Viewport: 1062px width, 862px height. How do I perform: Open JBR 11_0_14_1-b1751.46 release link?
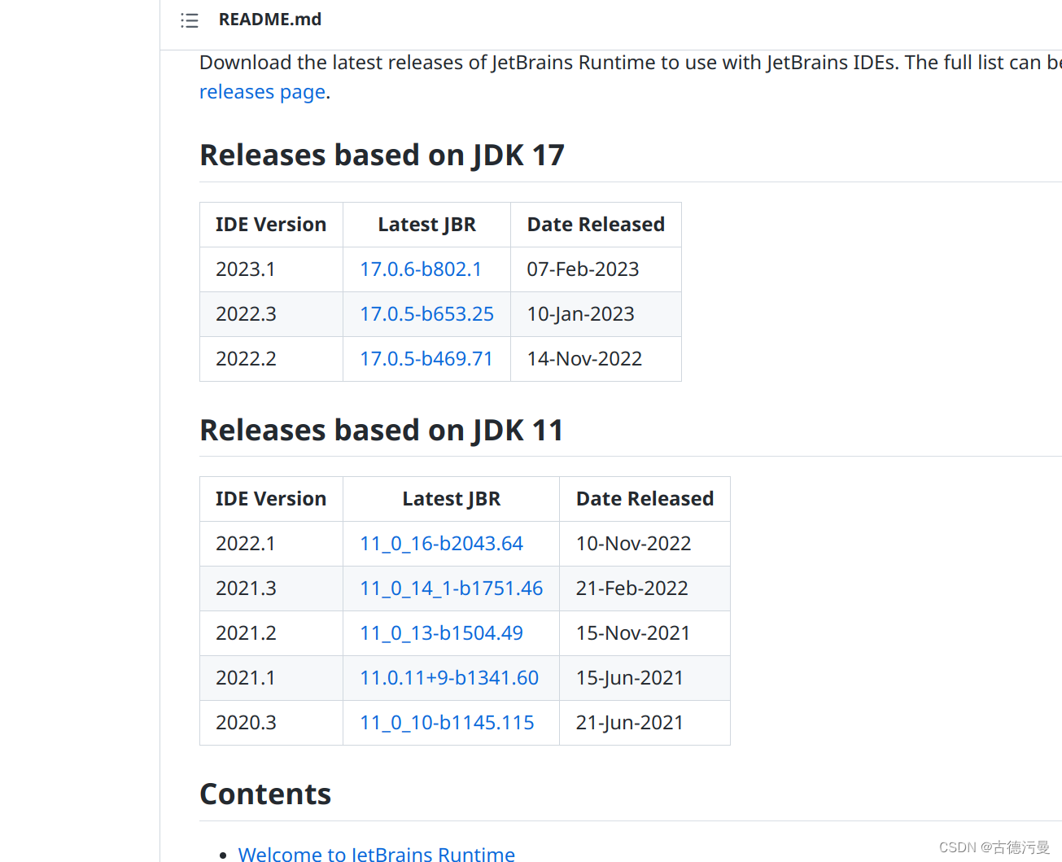click(x=452, y=589)
